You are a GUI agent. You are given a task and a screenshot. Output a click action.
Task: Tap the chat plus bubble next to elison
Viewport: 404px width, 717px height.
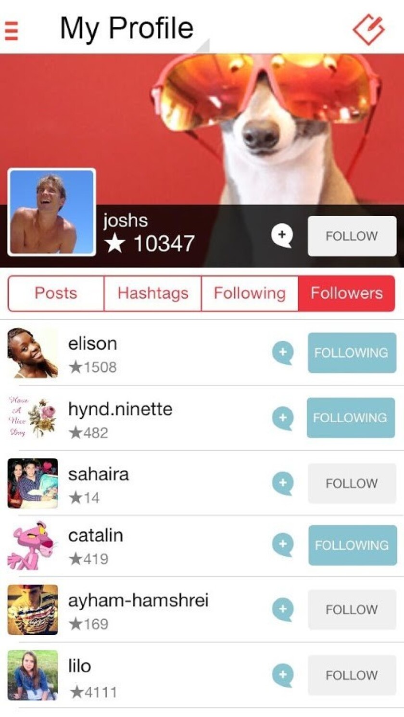tap(282, 352)
